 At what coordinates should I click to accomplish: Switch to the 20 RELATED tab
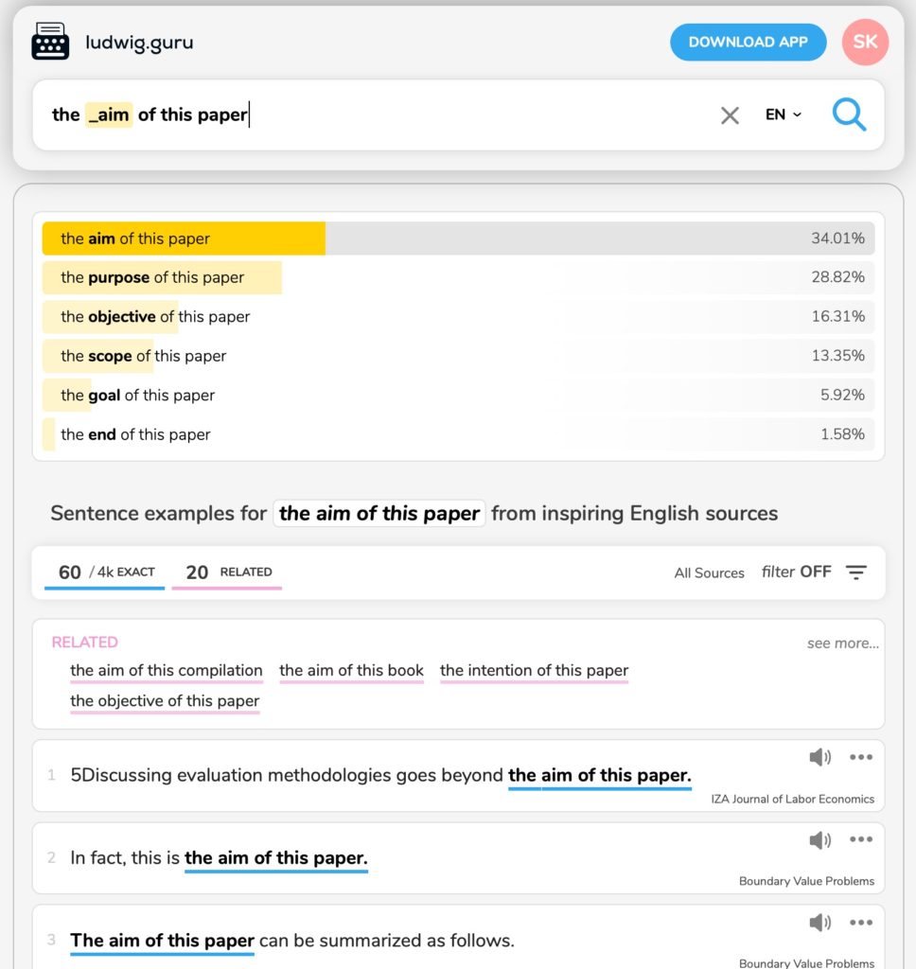pos(227,572)
